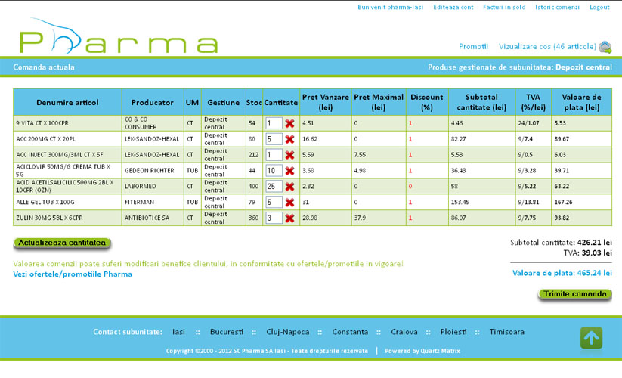The width and height of the screenshot is (622, 378).
Task: Submit order with Trimite comanda
Action: [574, 294]
